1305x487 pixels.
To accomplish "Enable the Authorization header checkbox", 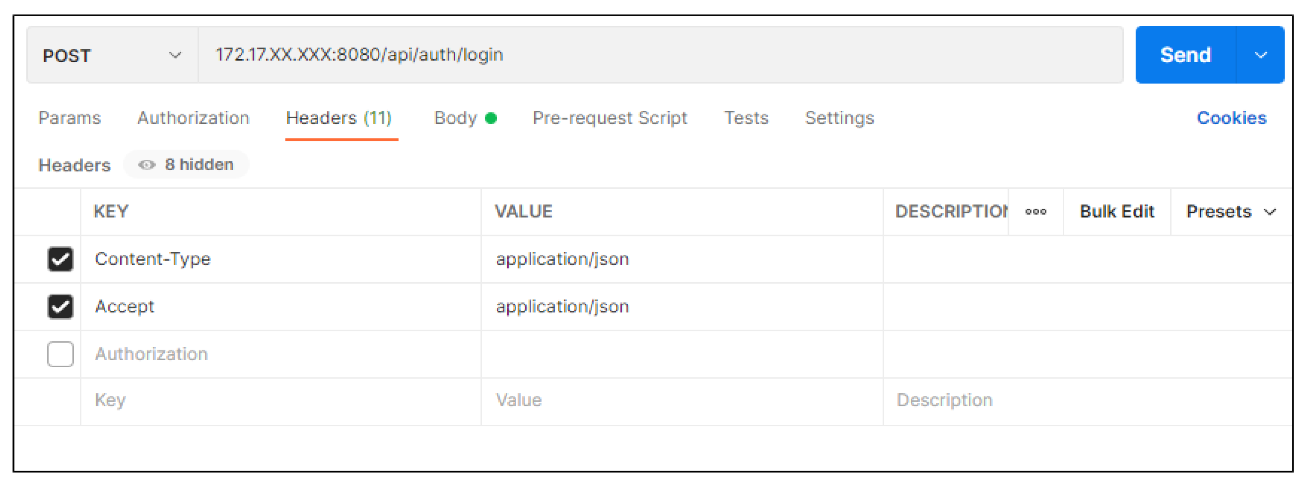I will pyautogui.click(x=60, y=354).
